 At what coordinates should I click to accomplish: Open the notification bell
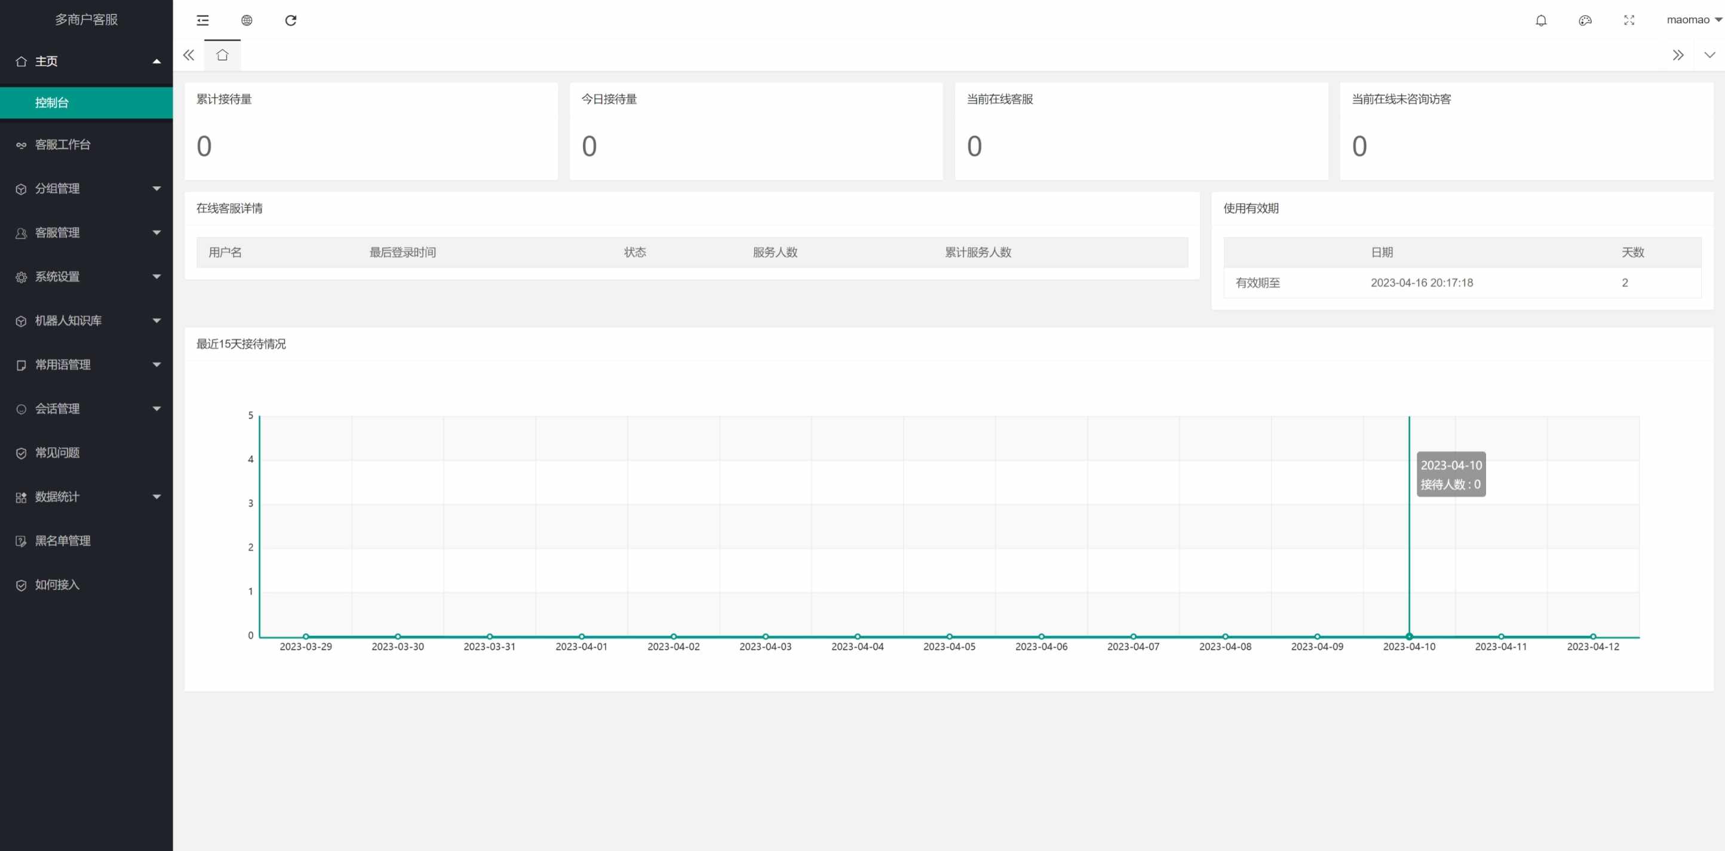(1541, 20)
